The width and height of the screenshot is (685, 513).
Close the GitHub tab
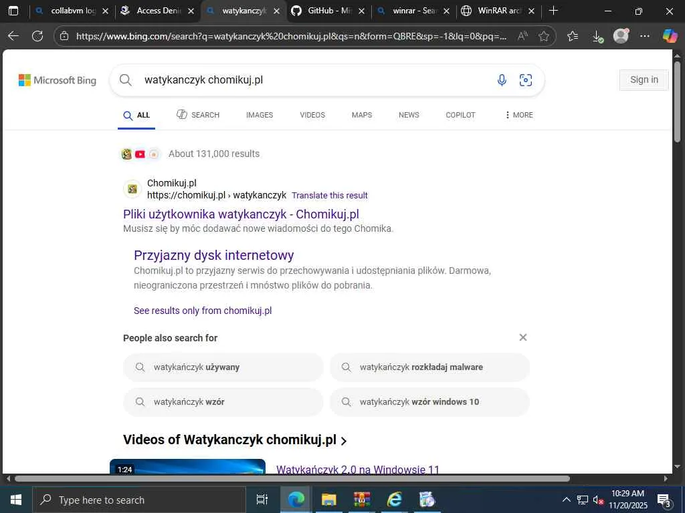361,11
